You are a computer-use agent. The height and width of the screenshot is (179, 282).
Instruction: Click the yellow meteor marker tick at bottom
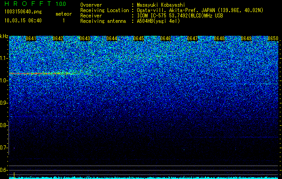pos(14,175)
